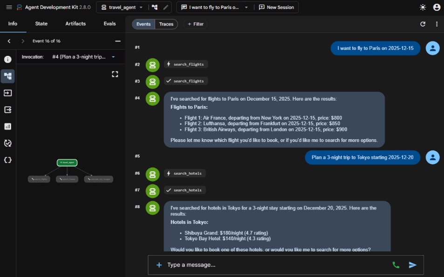Screen dimensions: 444x277
Task: Go to the next event arrow
Action: click(23, 41)
